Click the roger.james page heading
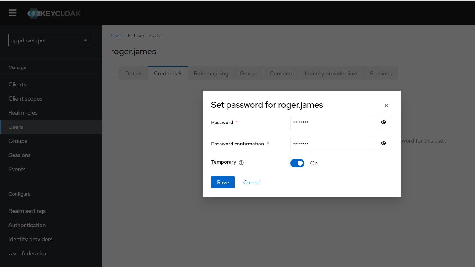Viewport: 475px width, 267px height. 134,52
